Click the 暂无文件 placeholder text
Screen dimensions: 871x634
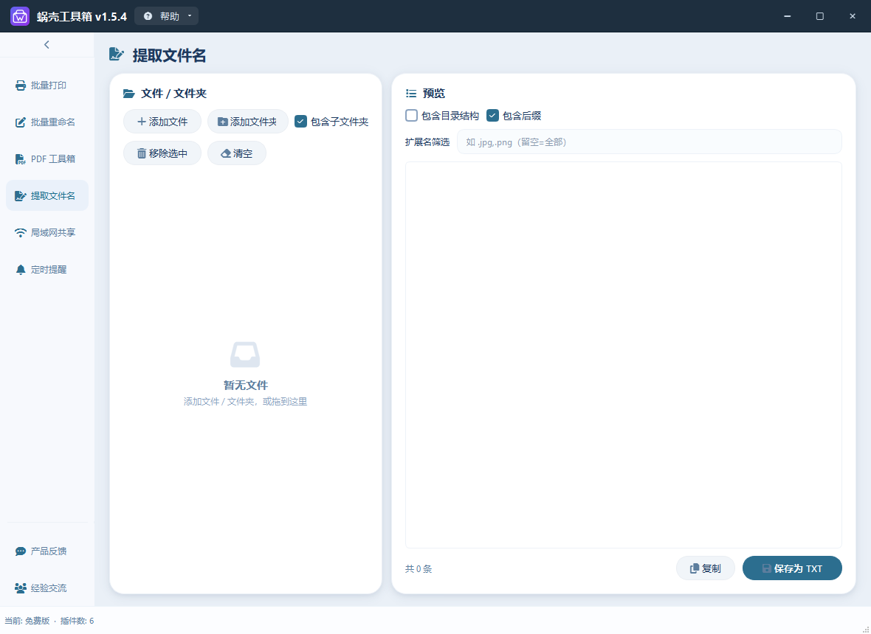pos(246,385)
